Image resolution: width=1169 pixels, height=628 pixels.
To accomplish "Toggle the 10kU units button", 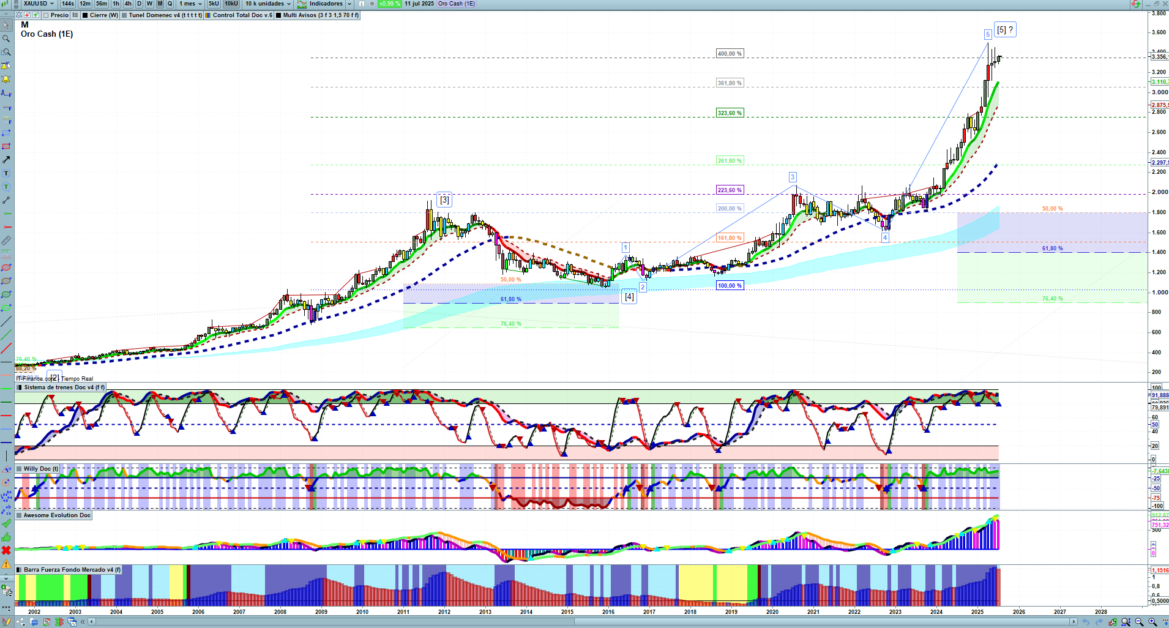I will point(231,4).
